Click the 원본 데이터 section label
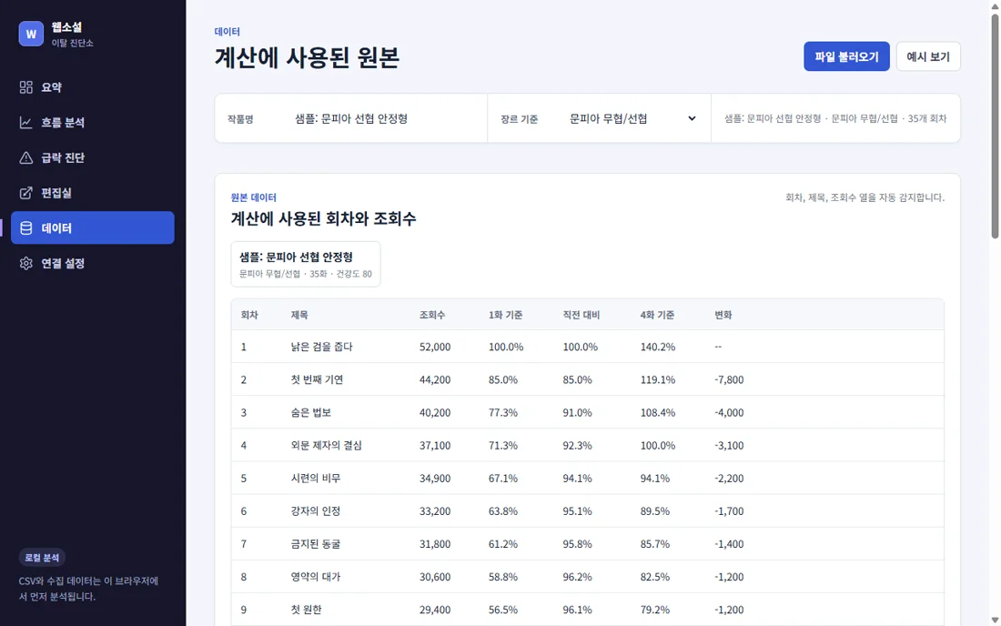Screen dimensions: 1001x626 coord(254,197)
